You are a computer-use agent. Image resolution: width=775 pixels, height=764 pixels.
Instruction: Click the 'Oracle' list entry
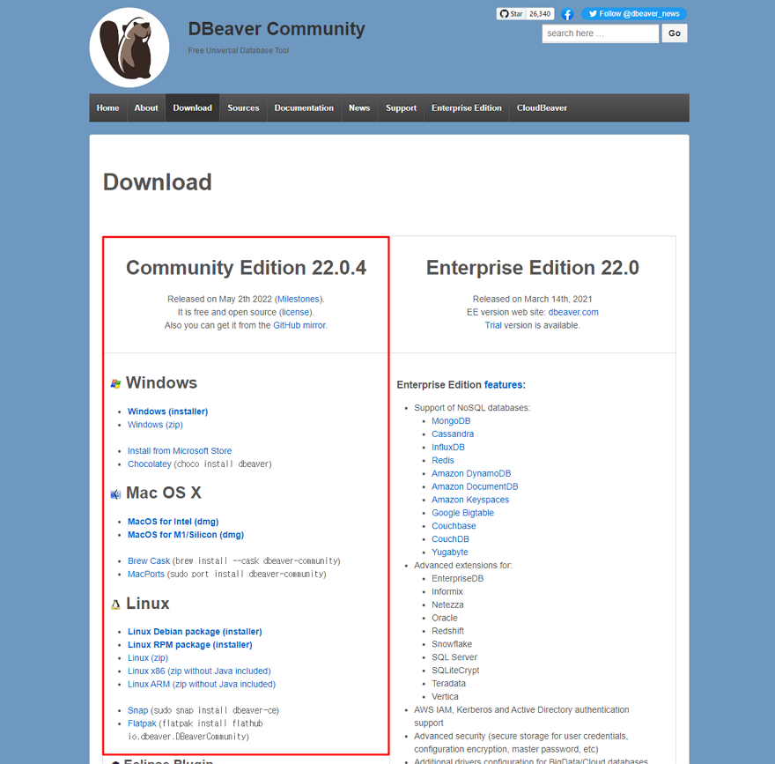[445, 618]
